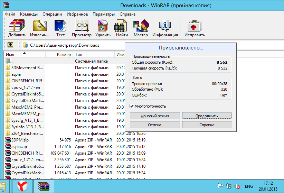Toggle the Многопоточность checkbox
The image size is (284, 193).
pos(132,106)
